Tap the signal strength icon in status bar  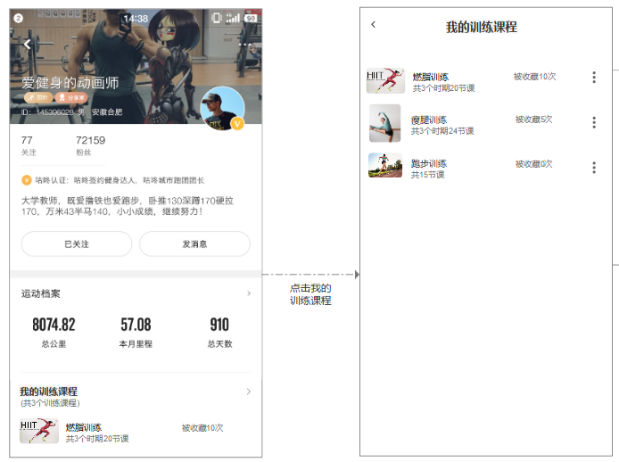click(x=233, y=18)
